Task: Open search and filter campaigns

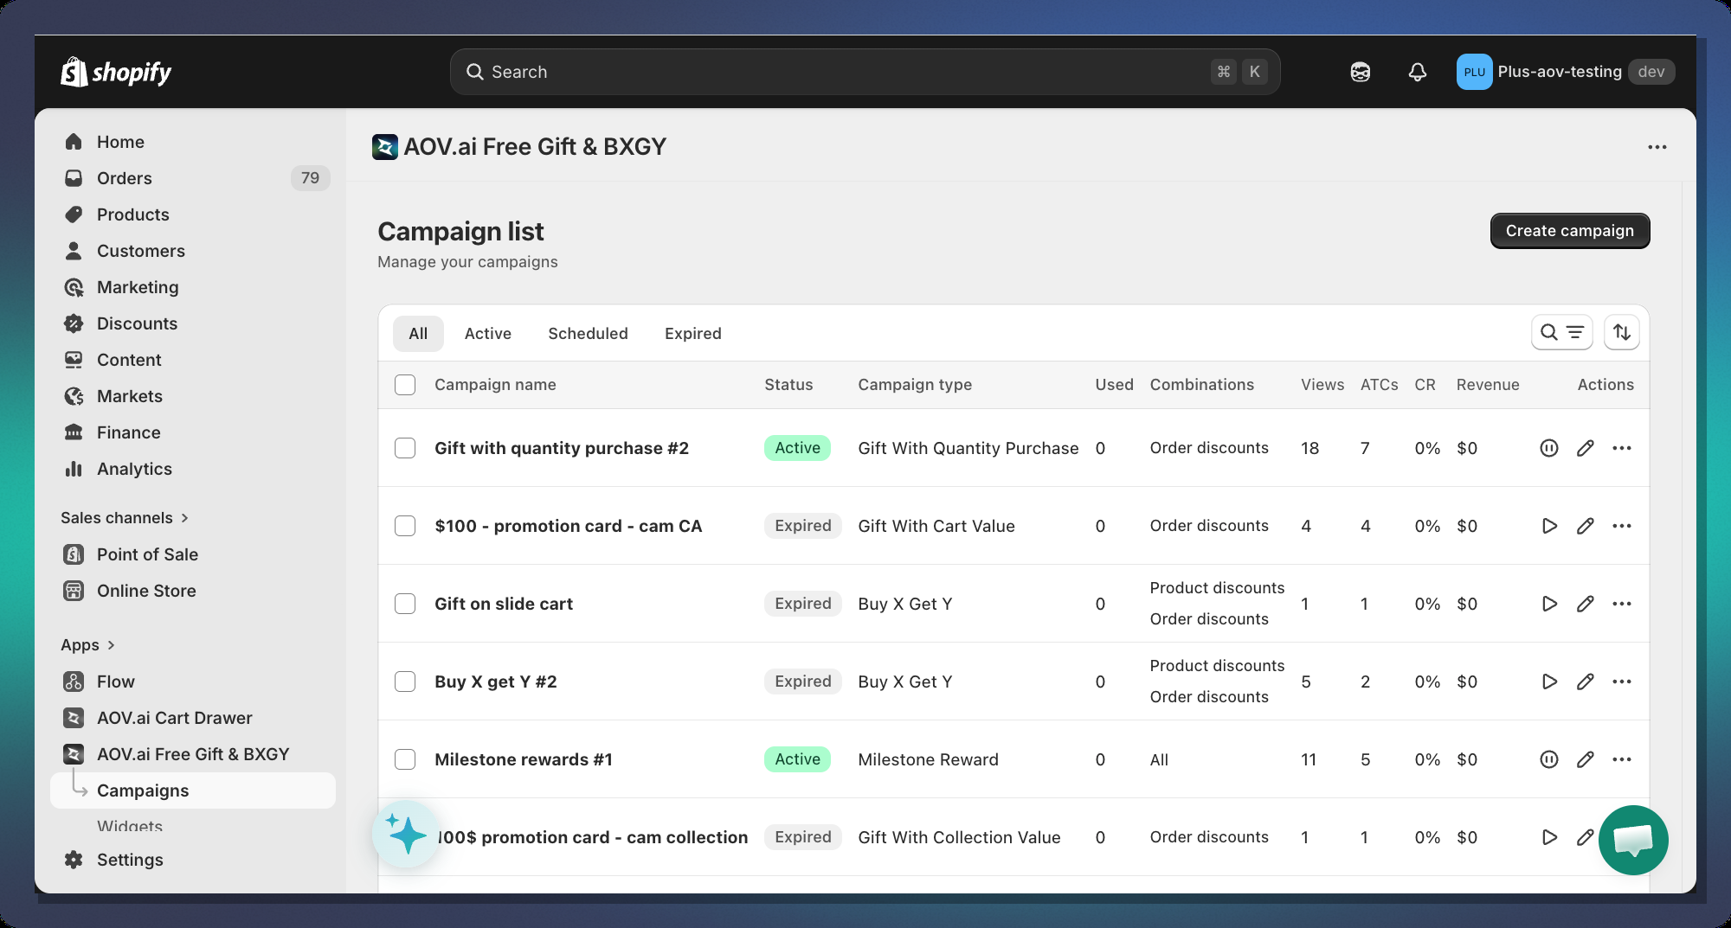Action: (x=1561, y=333)
